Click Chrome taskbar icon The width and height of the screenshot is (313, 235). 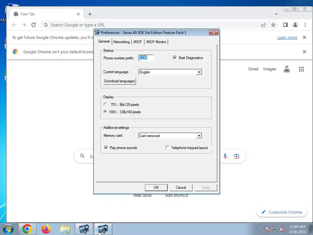[x=27, y=229]
